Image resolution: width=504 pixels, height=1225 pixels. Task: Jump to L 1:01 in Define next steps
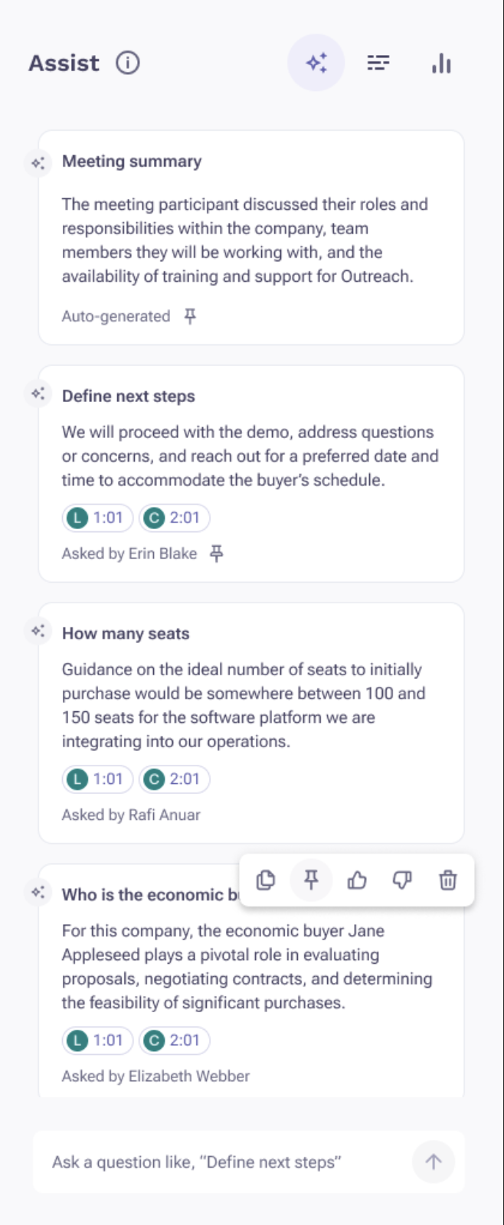(97, 518)
